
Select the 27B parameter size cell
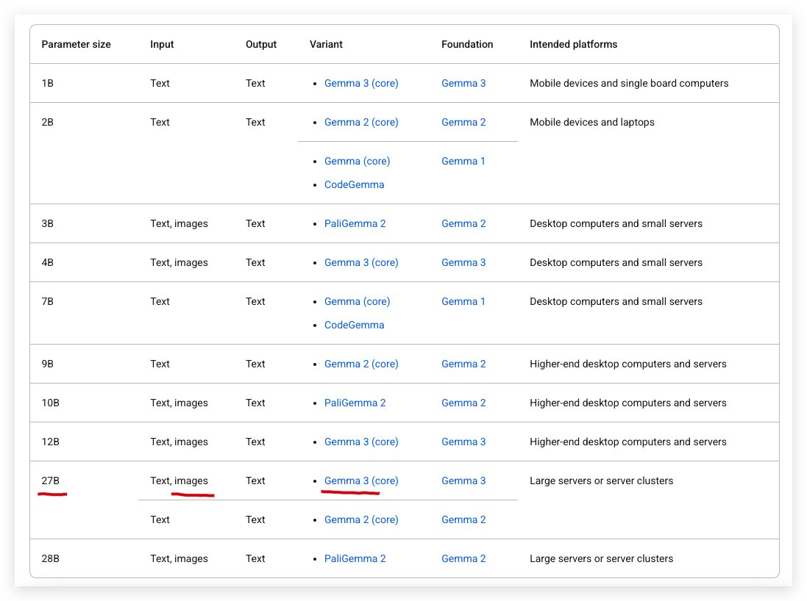pyautogui.click(x=51, y=481)
